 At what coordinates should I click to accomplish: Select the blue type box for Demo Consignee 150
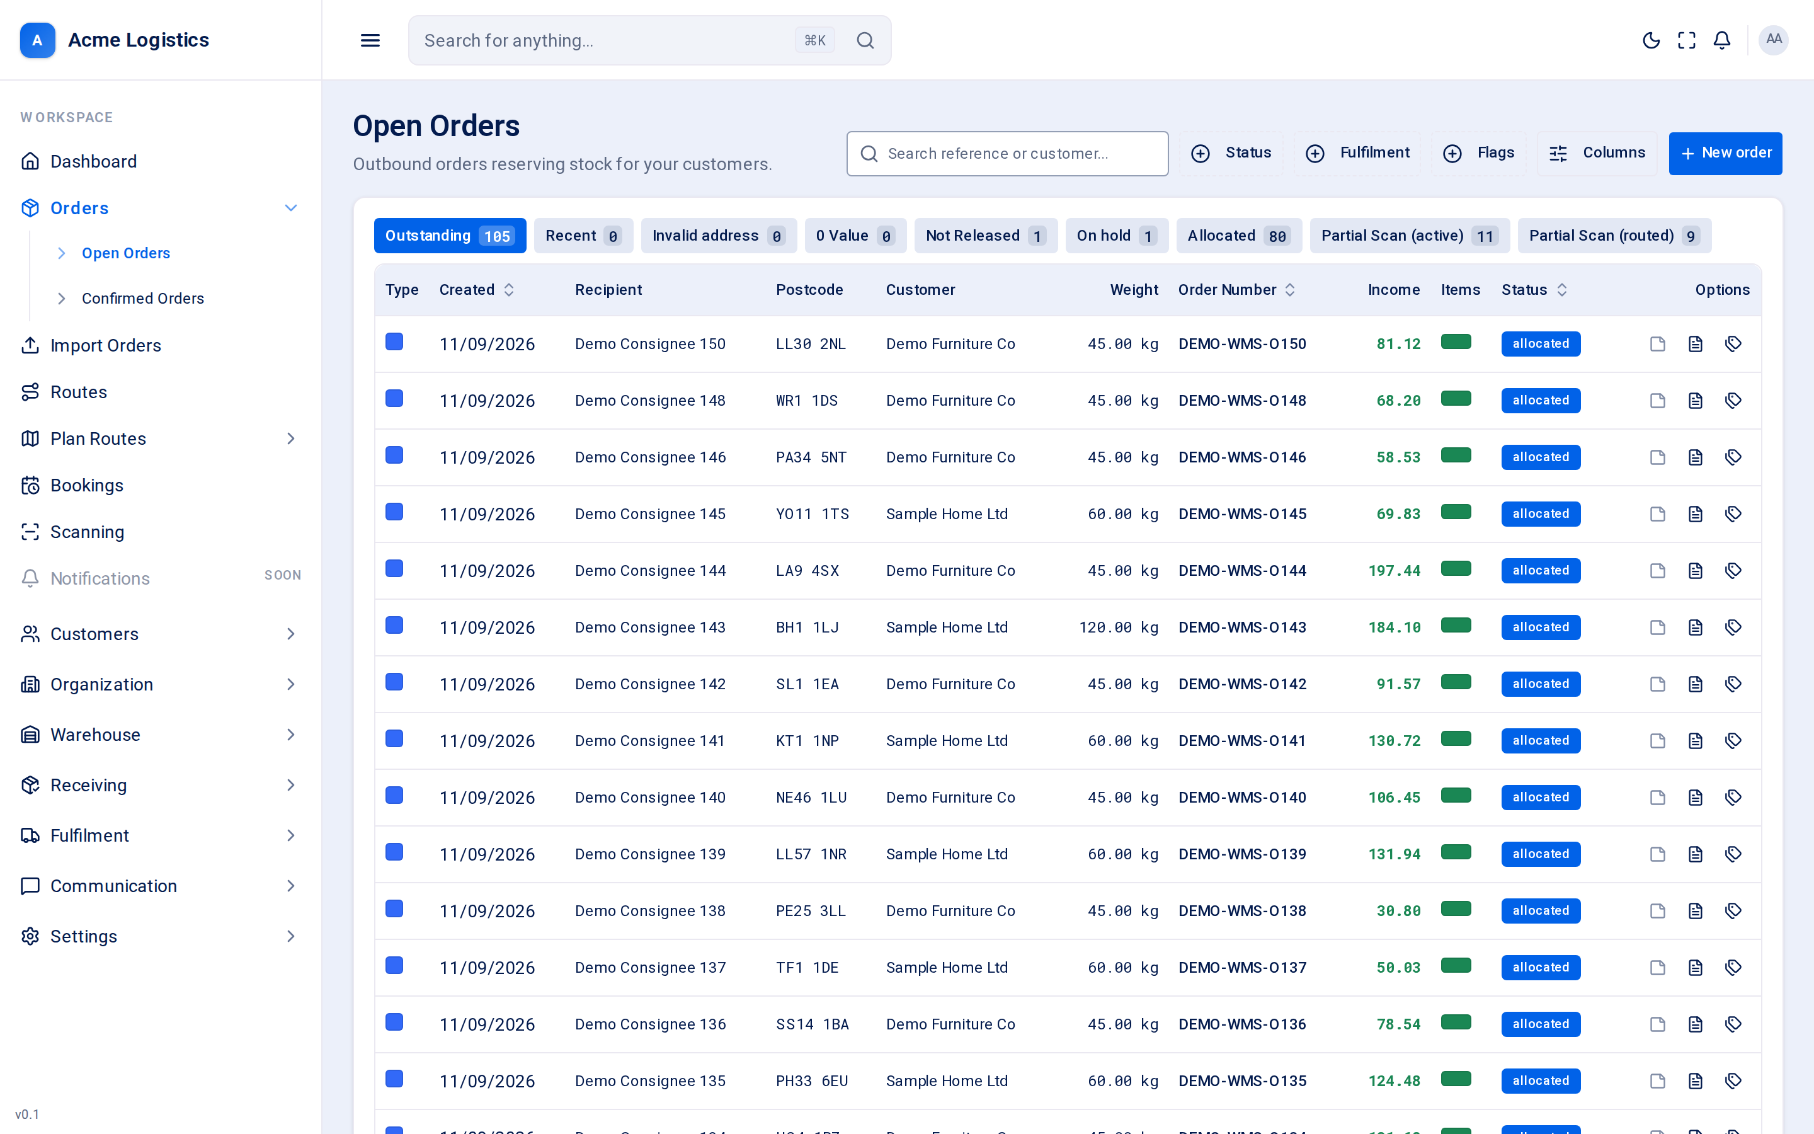point(394,342)
